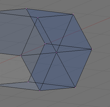
Task: Select the top-left vertex of the front hexagon
Action: pyautogui.click(x=38, y=18)
